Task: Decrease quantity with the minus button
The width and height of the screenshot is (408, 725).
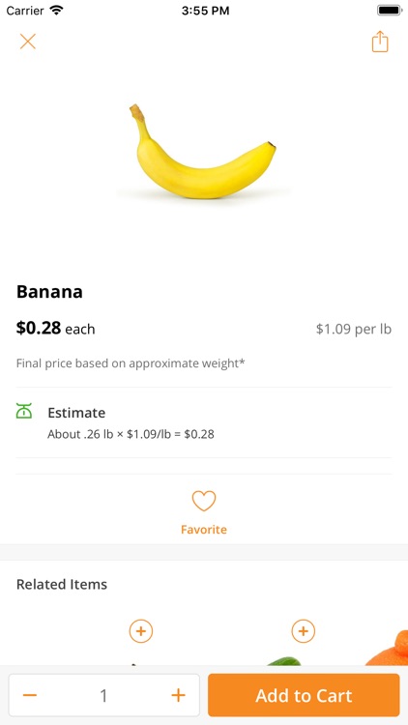Action: coord(30,695)
